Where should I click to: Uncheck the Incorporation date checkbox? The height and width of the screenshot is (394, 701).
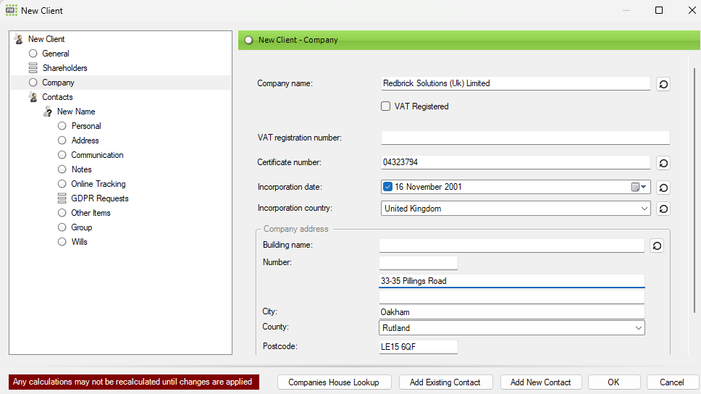[x=387, y=187]
